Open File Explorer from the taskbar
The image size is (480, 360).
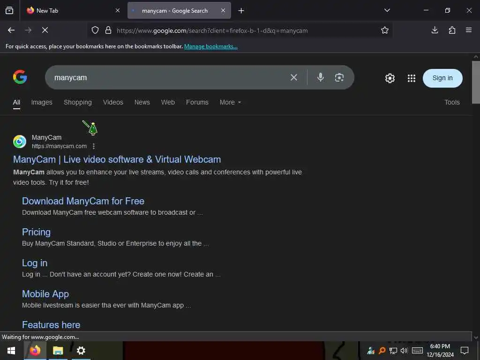[58, 351]
